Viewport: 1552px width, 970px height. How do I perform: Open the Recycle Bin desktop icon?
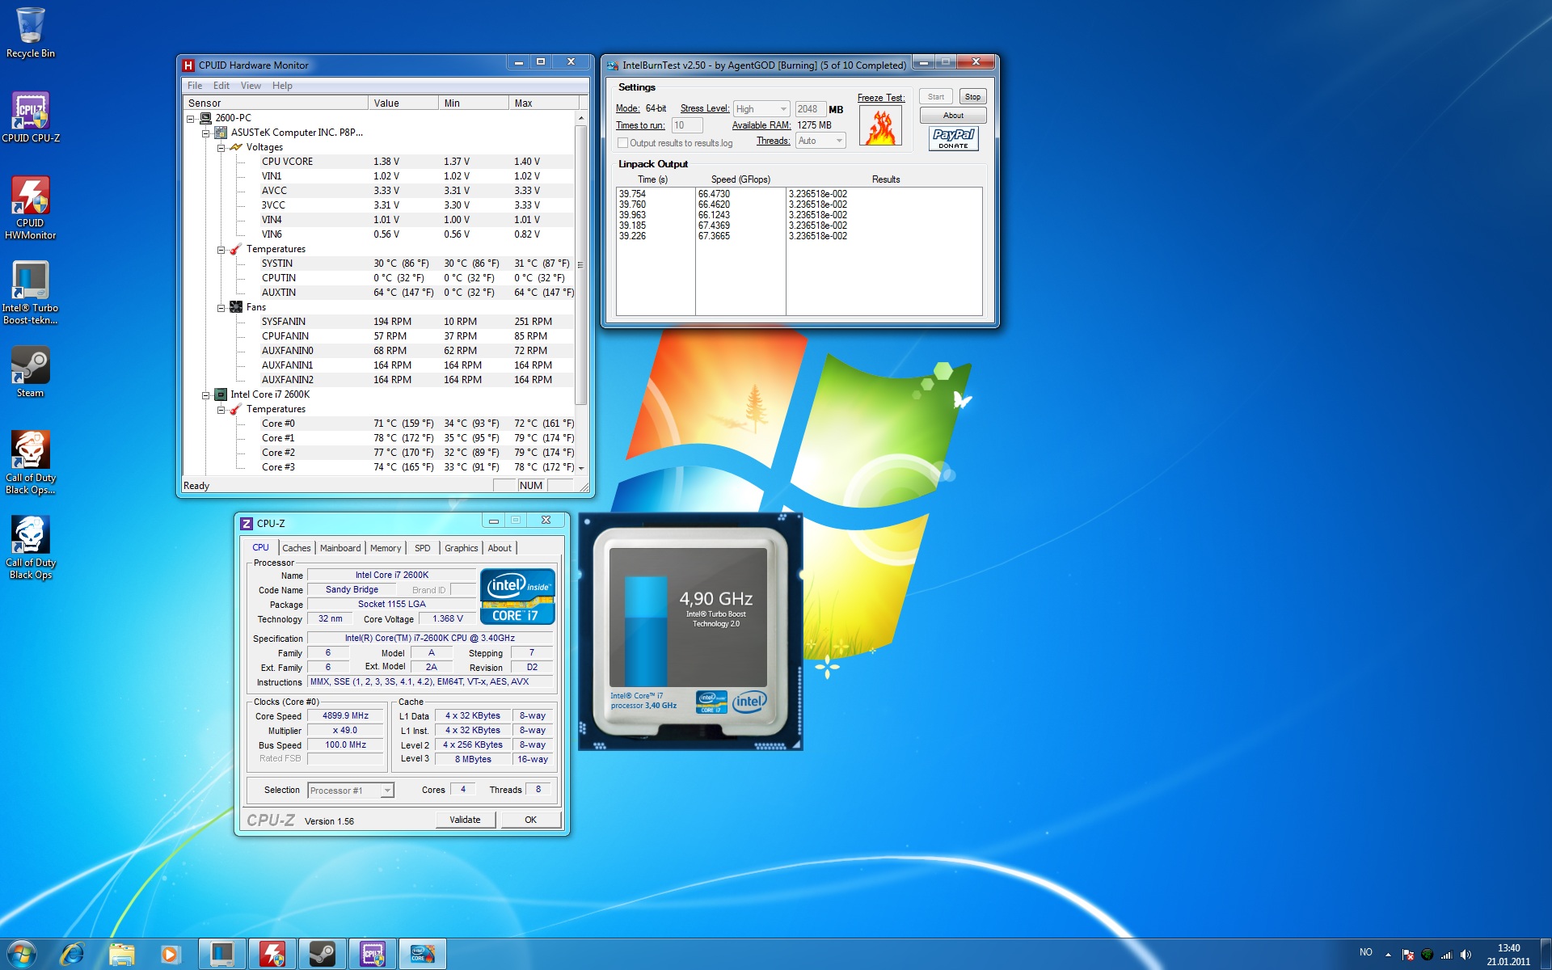tap(31, 32)
